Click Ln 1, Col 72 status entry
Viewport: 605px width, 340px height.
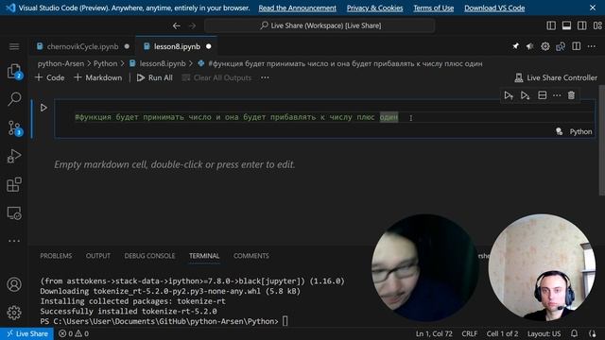(434, 333)
